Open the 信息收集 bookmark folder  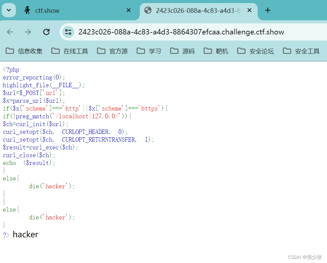point(24,51)
